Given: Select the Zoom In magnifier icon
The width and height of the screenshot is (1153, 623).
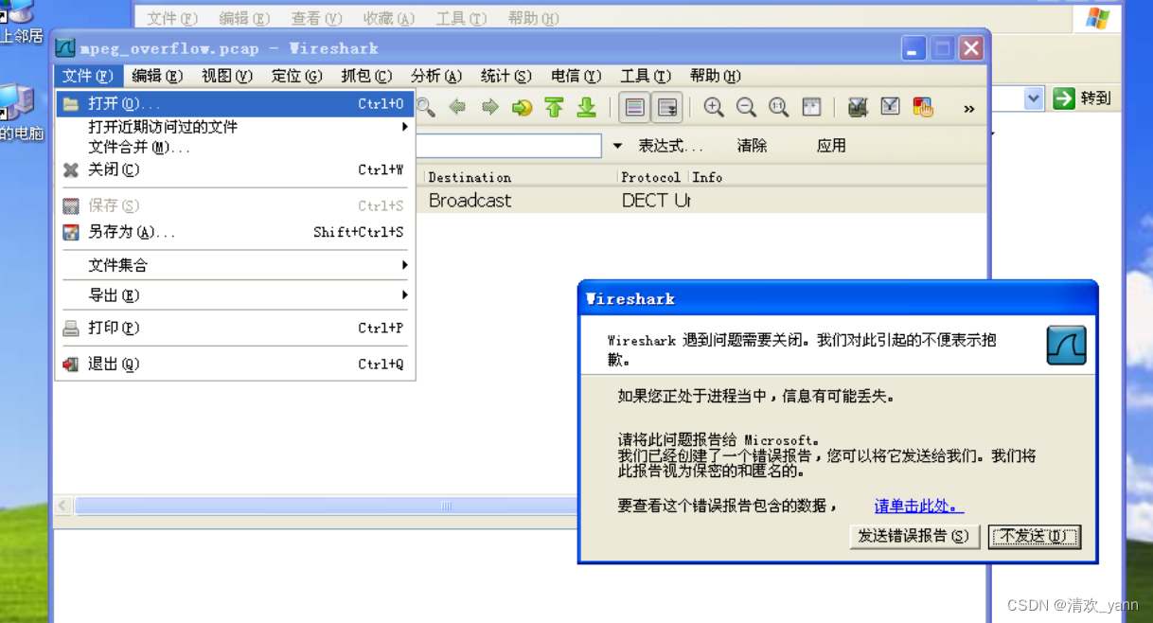Looking at the screenshot, I should tap(713, 107).
